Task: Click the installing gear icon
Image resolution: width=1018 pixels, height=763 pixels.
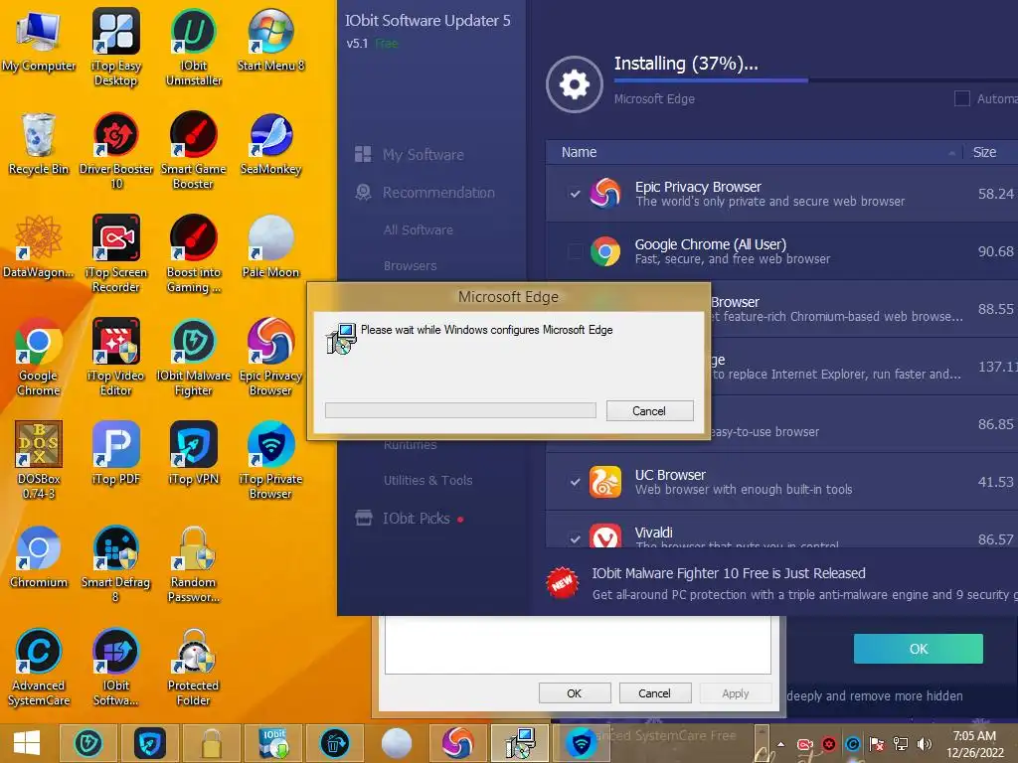Action: pyautogui.click(x=574, y=84)
